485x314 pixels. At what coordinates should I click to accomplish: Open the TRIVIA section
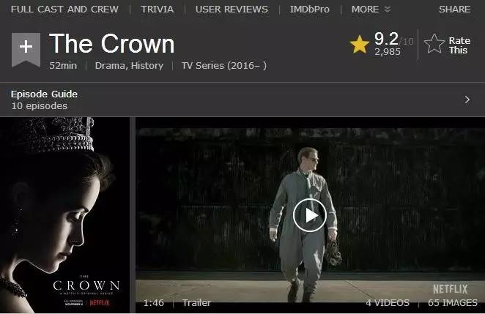[157, 10]
